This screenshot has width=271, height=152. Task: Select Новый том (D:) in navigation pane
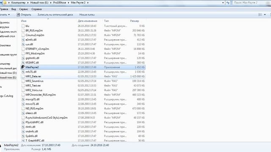point(8,73)
